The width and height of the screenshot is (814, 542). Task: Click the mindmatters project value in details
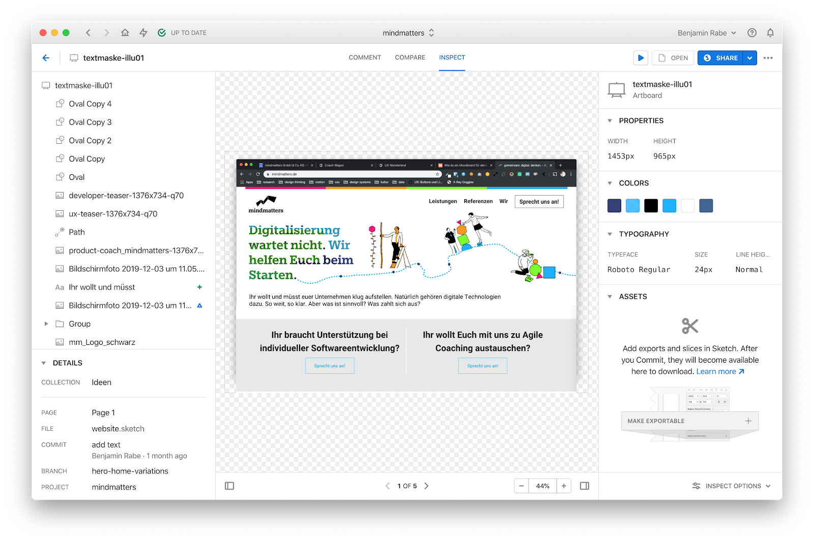pyautogui.click(x=114, y=487)
